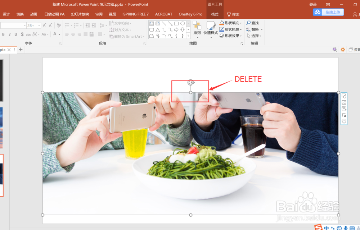The height and width of the screenshot is (230, 360).
Task: Select triangle shape in gallery
Action: point(158,29)
